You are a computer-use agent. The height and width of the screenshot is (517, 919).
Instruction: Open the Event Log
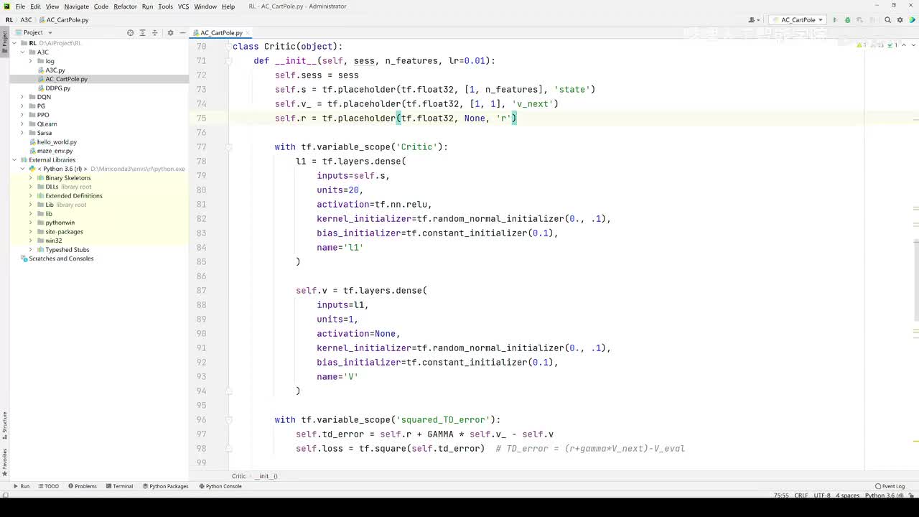(890, 486)
